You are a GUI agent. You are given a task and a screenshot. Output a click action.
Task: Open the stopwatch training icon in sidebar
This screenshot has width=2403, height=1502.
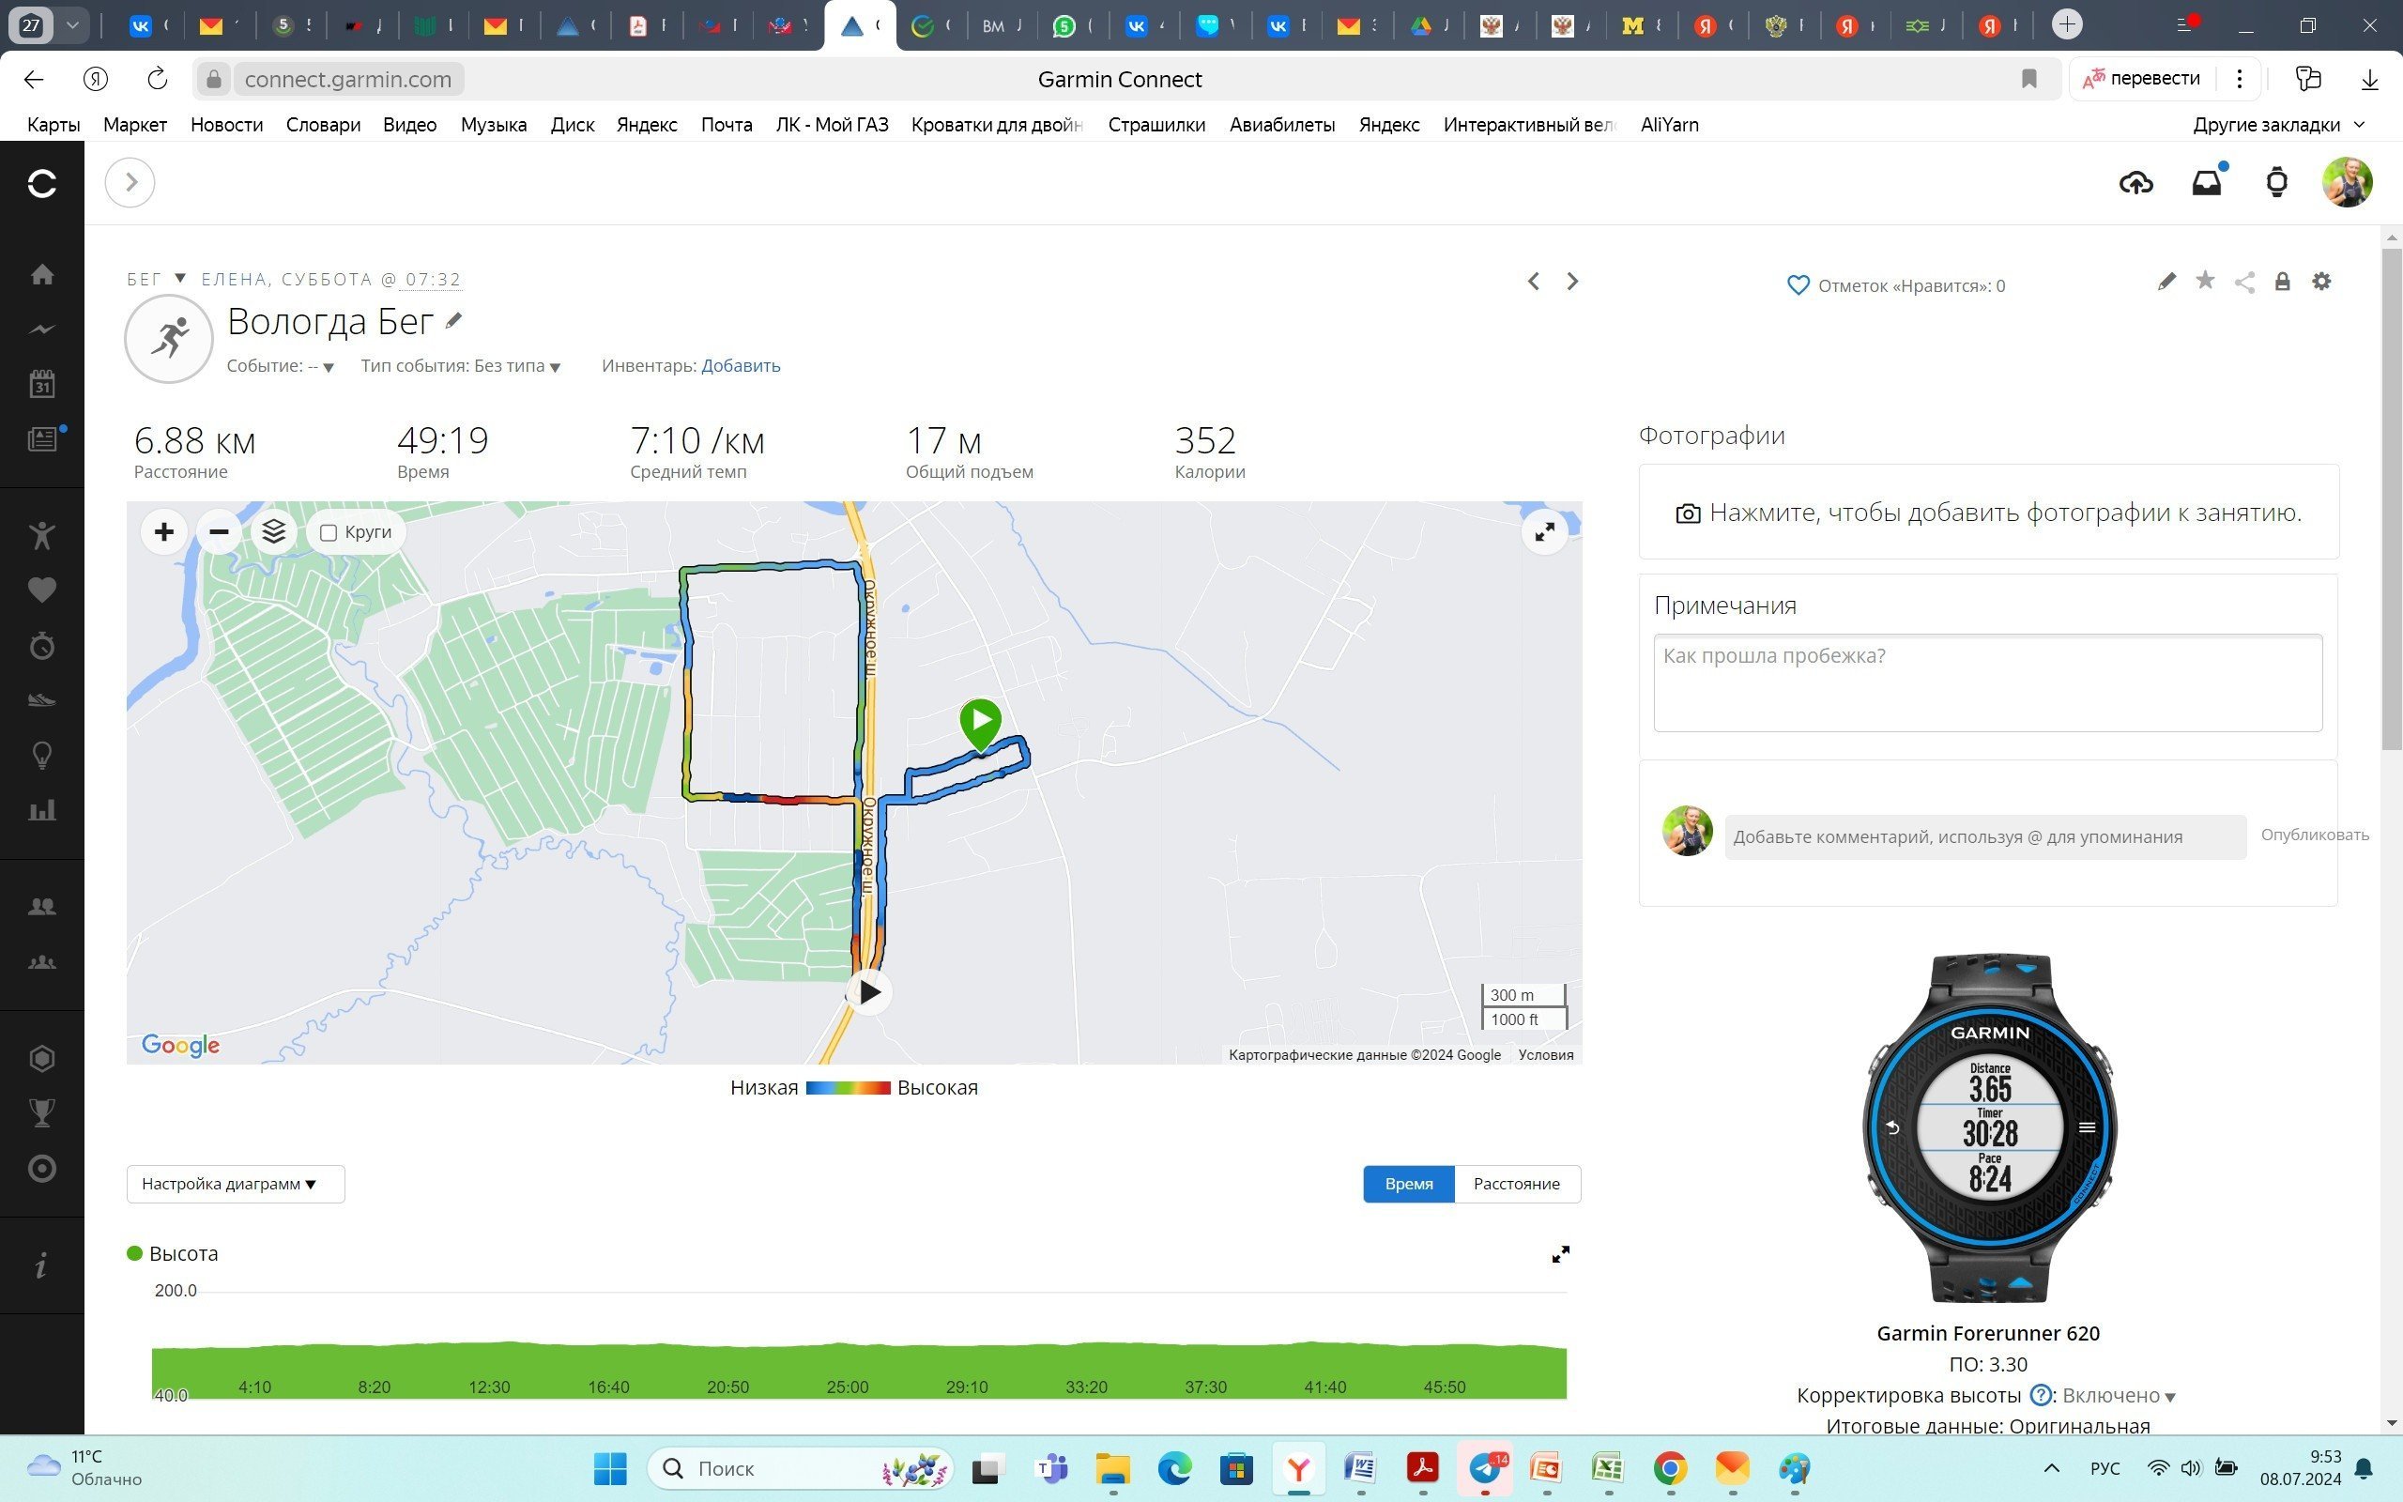click(41, 646)
